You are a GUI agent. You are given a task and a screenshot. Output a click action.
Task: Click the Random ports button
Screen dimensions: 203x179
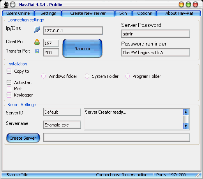[82, 48]
